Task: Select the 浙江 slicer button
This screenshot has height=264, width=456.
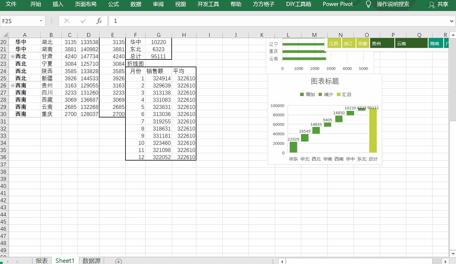Action: click(x=348, y=43)
